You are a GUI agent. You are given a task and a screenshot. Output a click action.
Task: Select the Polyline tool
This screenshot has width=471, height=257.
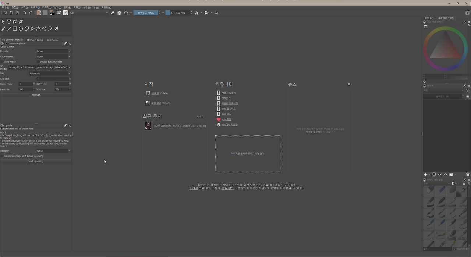(32, 28)
